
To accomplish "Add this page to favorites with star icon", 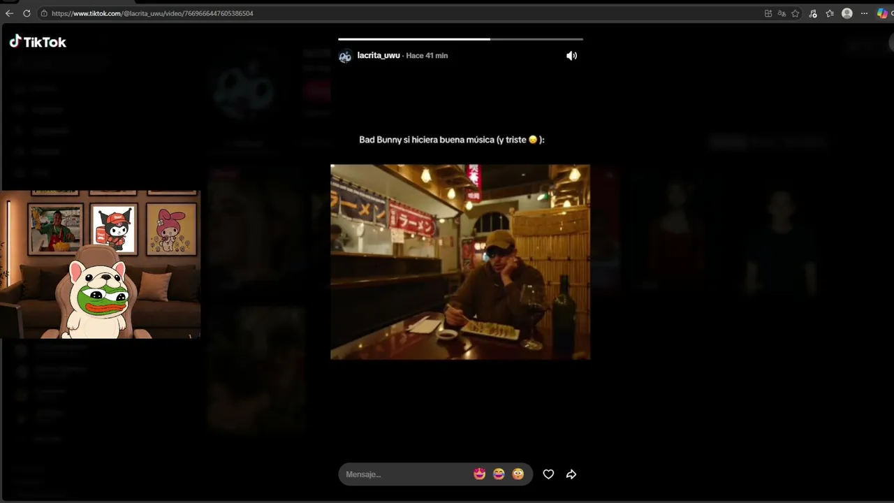I will point(795,13).
